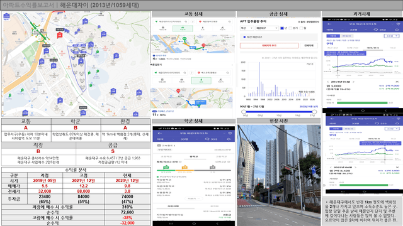The height and width of the screenshot is (226, 403).
Task: Tap the heart favorite icon in school detail header
Action: coord(230,133)
